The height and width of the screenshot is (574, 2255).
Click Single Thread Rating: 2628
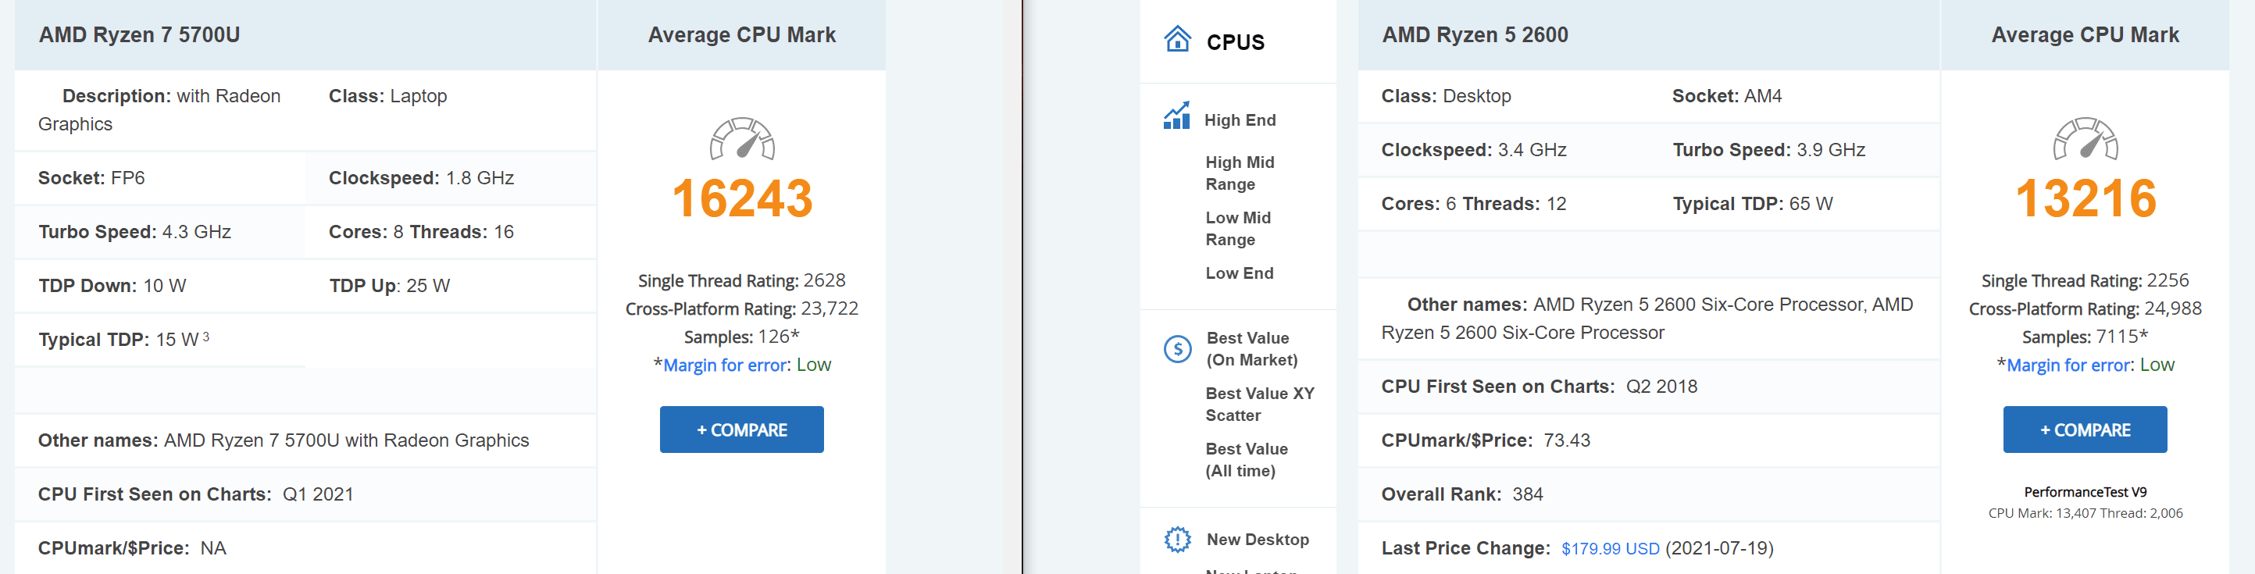pos(741,281)
